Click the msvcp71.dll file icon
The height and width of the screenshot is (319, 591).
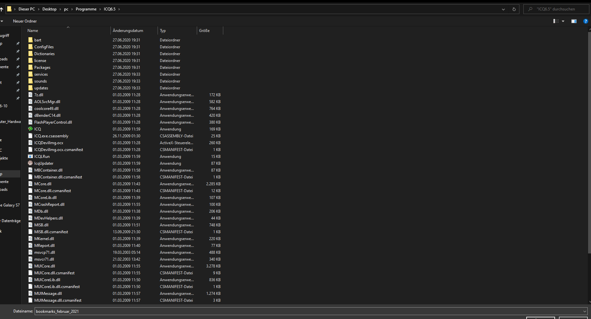point(30,252)
